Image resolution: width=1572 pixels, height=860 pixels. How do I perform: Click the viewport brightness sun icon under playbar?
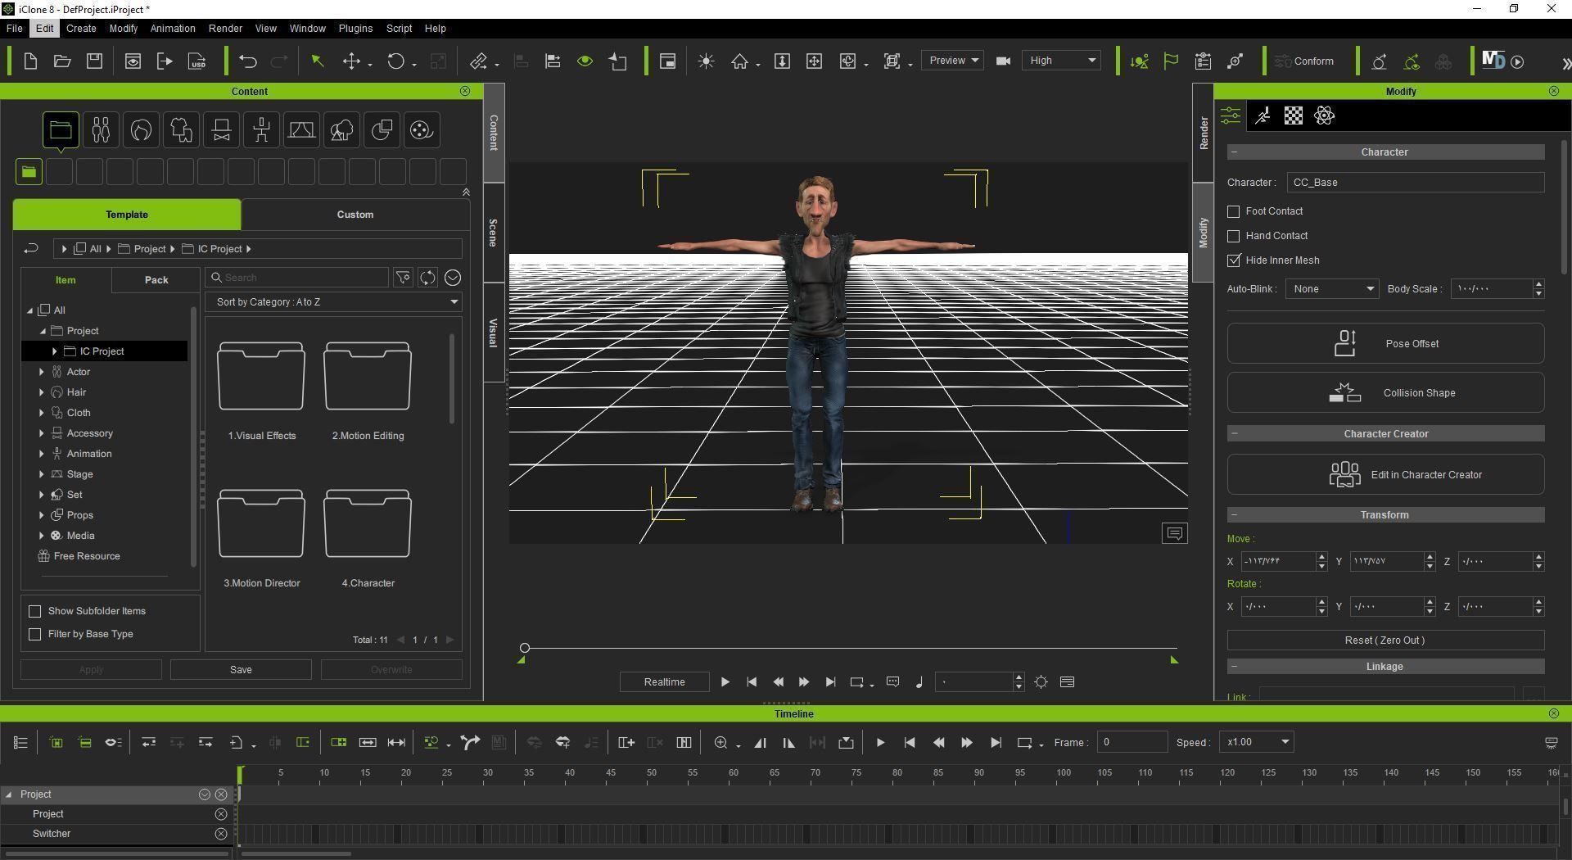[1041, 682]
